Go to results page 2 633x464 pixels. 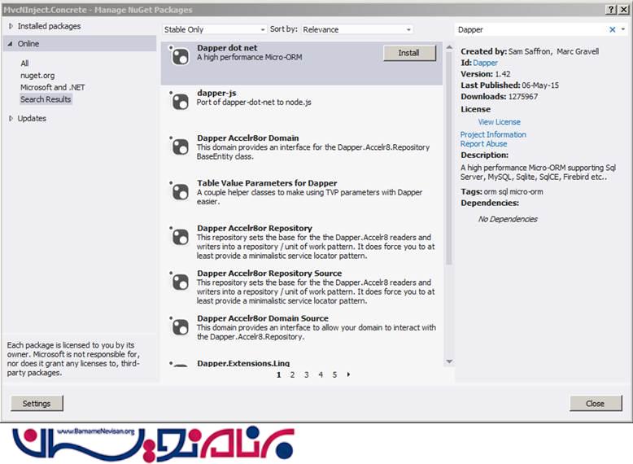292,375
